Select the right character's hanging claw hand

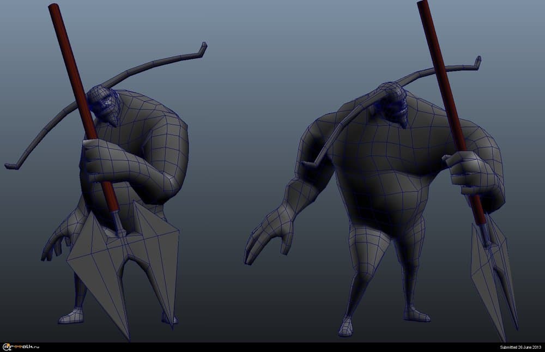coord(267,234)
